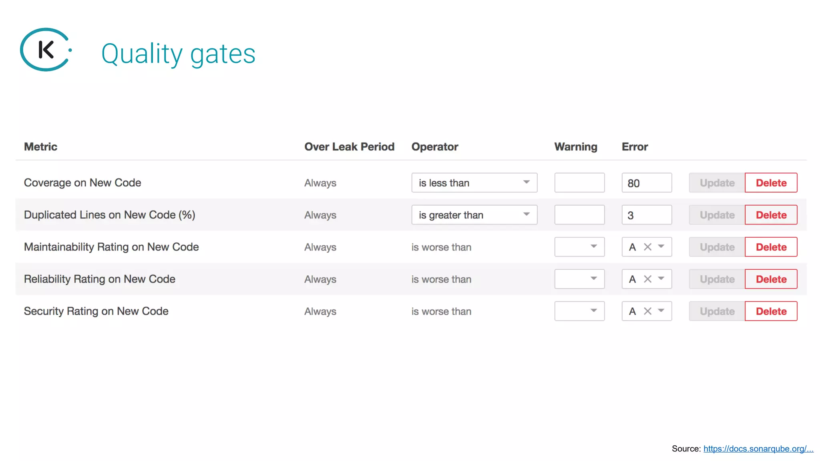Screen dimensions: 820x461
Task: Click the 'Error' column header
Action: pos(635,146)
